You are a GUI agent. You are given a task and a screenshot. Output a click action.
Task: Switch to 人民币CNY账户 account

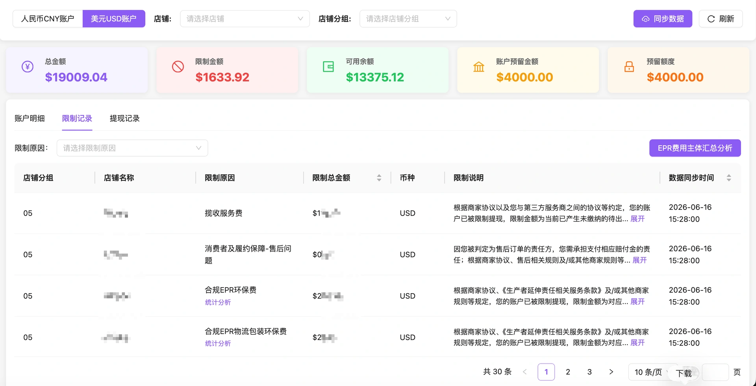coord(48,19)
